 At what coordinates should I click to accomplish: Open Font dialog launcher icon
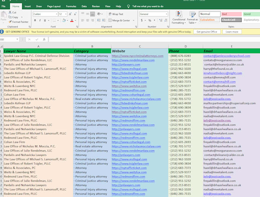(77, 26)
